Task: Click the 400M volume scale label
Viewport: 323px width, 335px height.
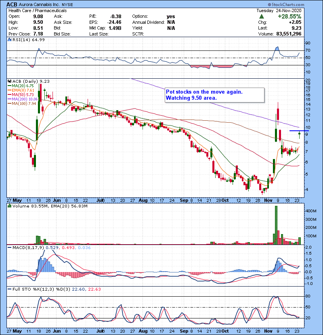Action: tap(311, 211)
